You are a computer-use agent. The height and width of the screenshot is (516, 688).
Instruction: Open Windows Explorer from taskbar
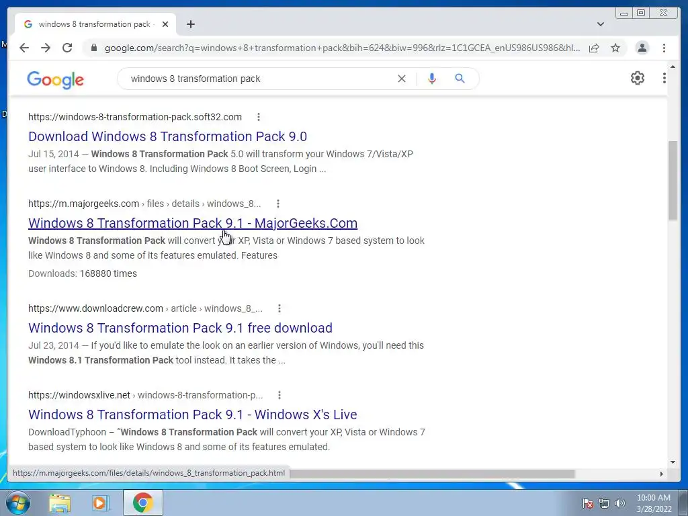coord(60,503)
